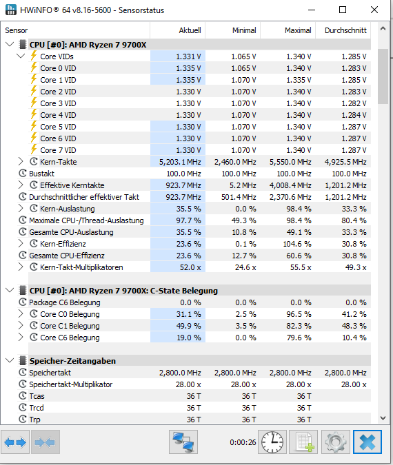The image size is (393, 465).
Task: Click the 2,460.0 MHz minimal Kern-Takte value
Action: click(235, 162)
